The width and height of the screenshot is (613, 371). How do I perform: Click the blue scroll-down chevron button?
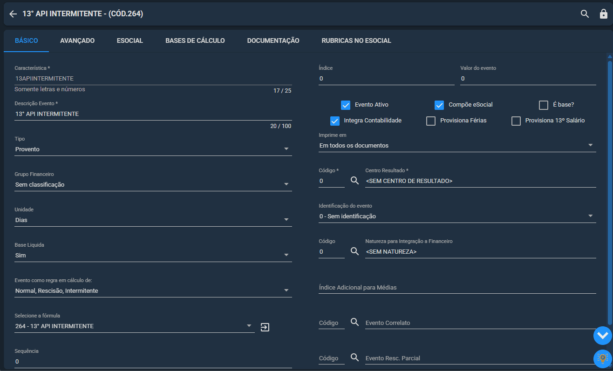pyautogui.click(x=602, y=335)
